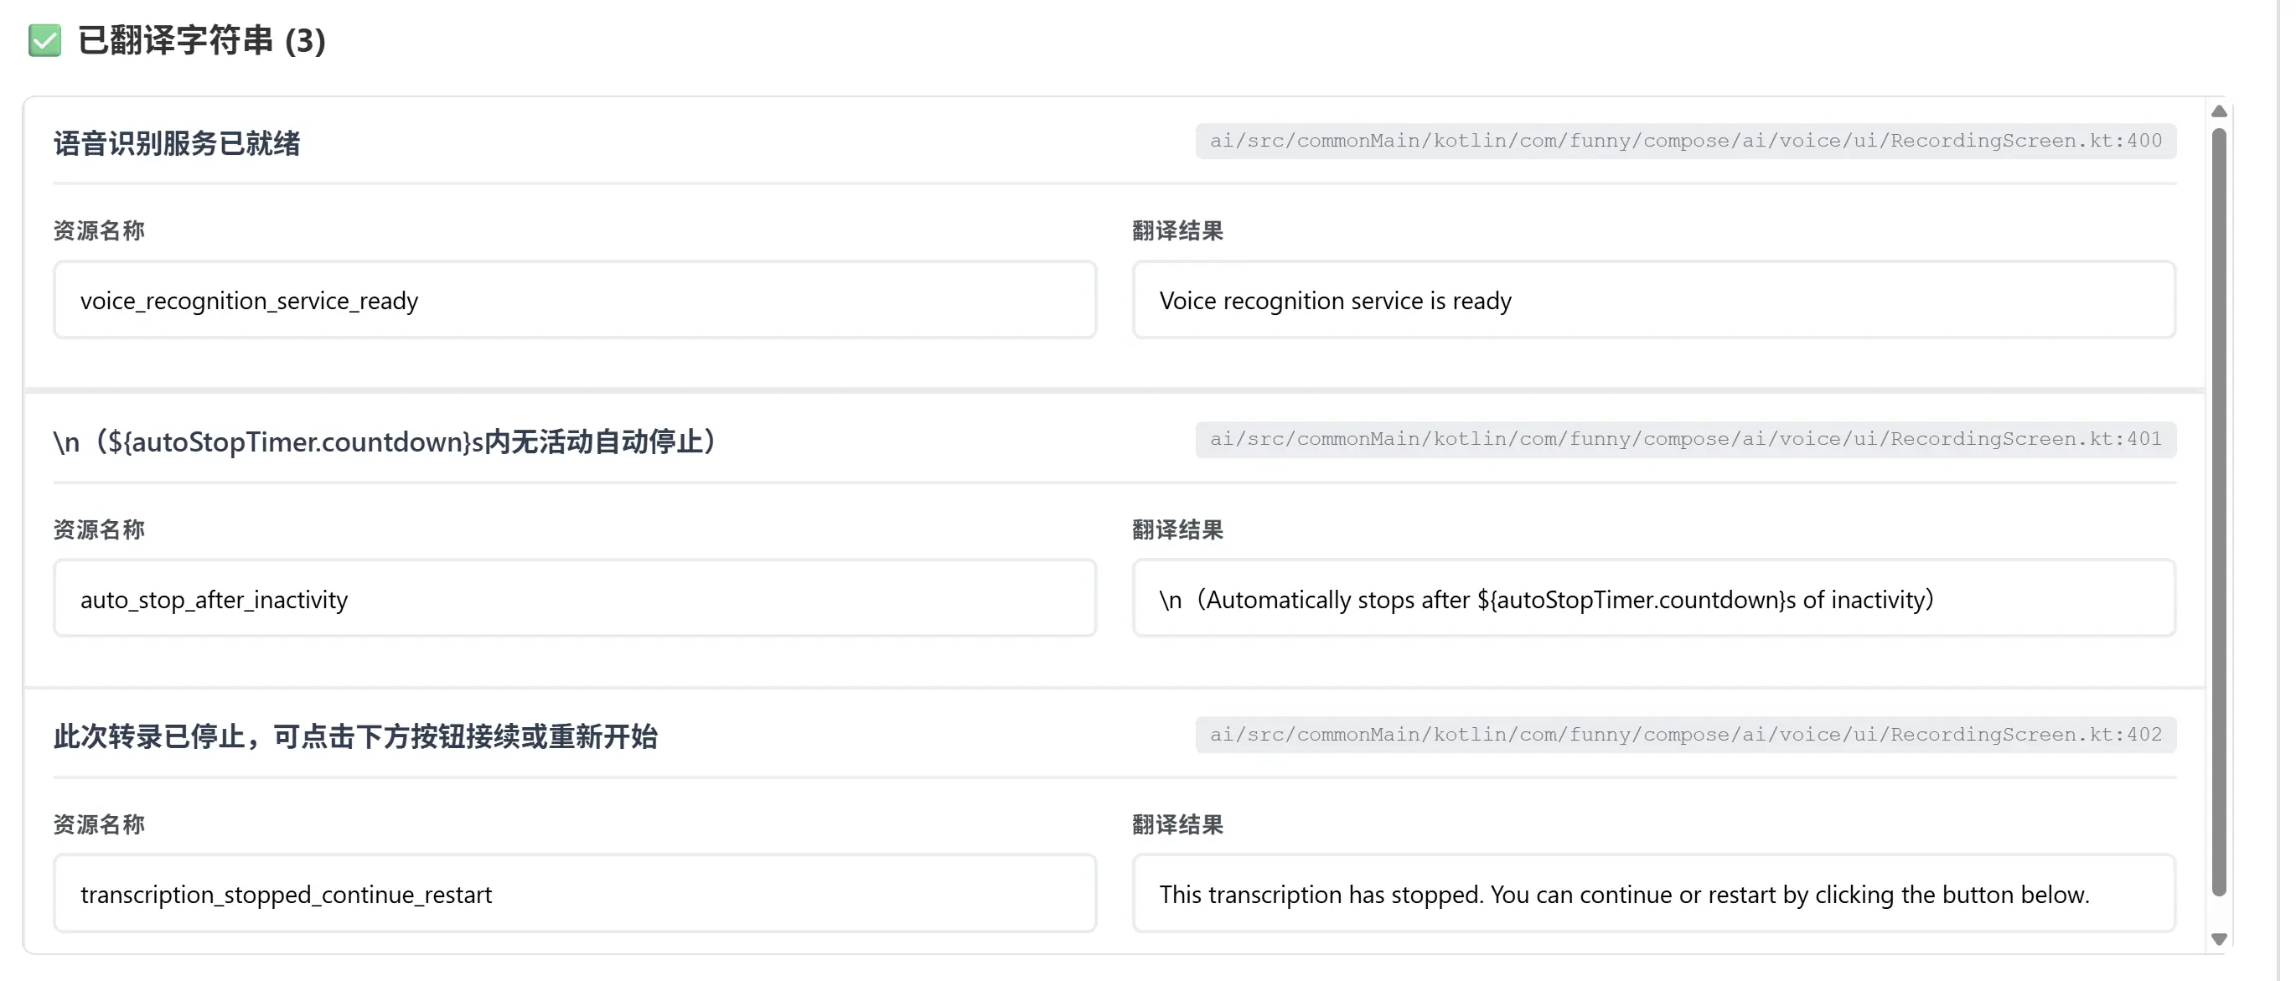
Task: Click the 'Automatically stops after' translation field
Action: click(x=1654, y=599)
